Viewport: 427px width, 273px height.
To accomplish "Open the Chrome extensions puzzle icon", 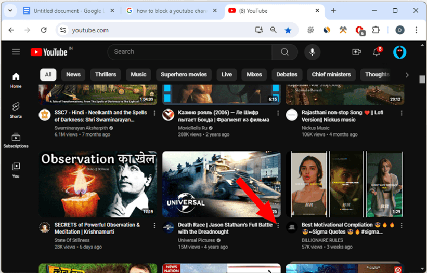I will [x=376, y=30].
